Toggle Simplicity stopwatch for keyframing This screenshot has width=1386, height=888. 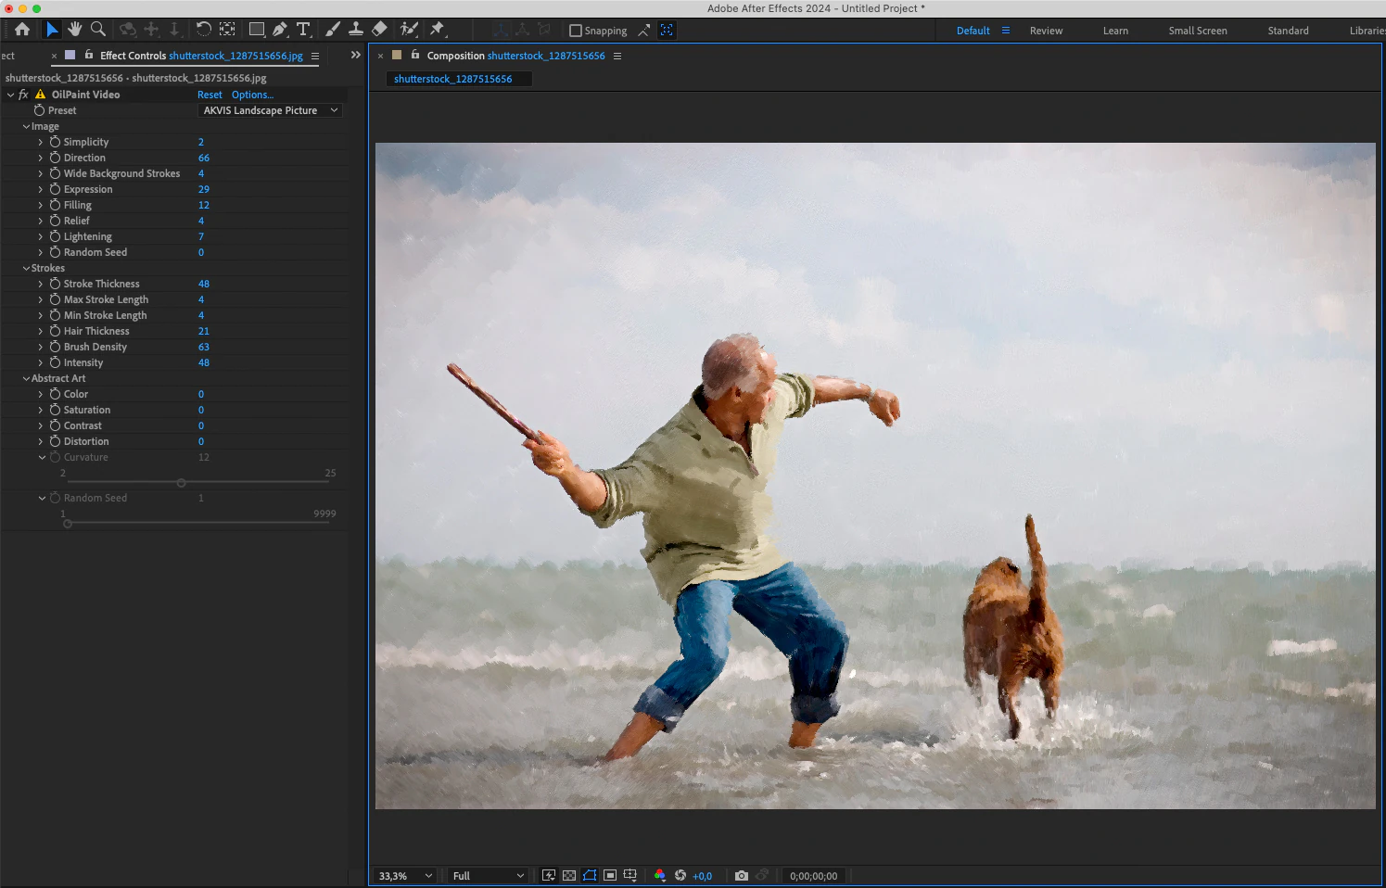(55, 142)
